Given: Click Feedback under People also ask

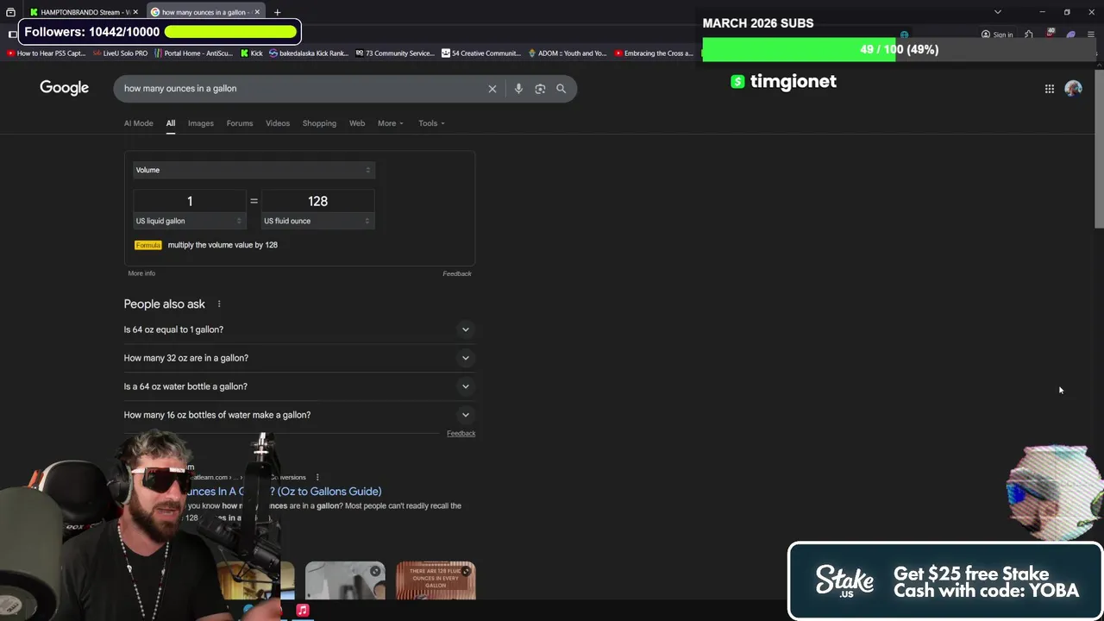Looking at the screenshot, I should pos(461,433).
